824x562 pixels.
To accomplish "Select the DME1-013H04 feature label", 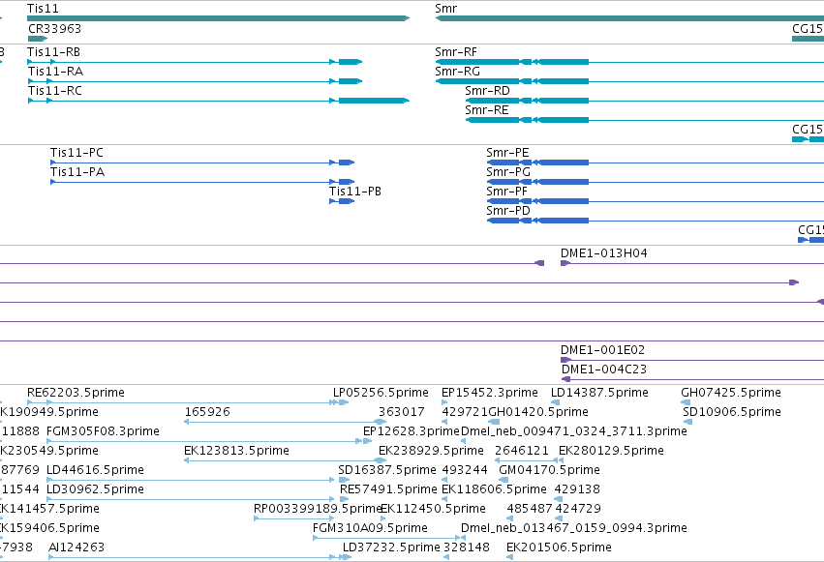I will tap(604, 253).
